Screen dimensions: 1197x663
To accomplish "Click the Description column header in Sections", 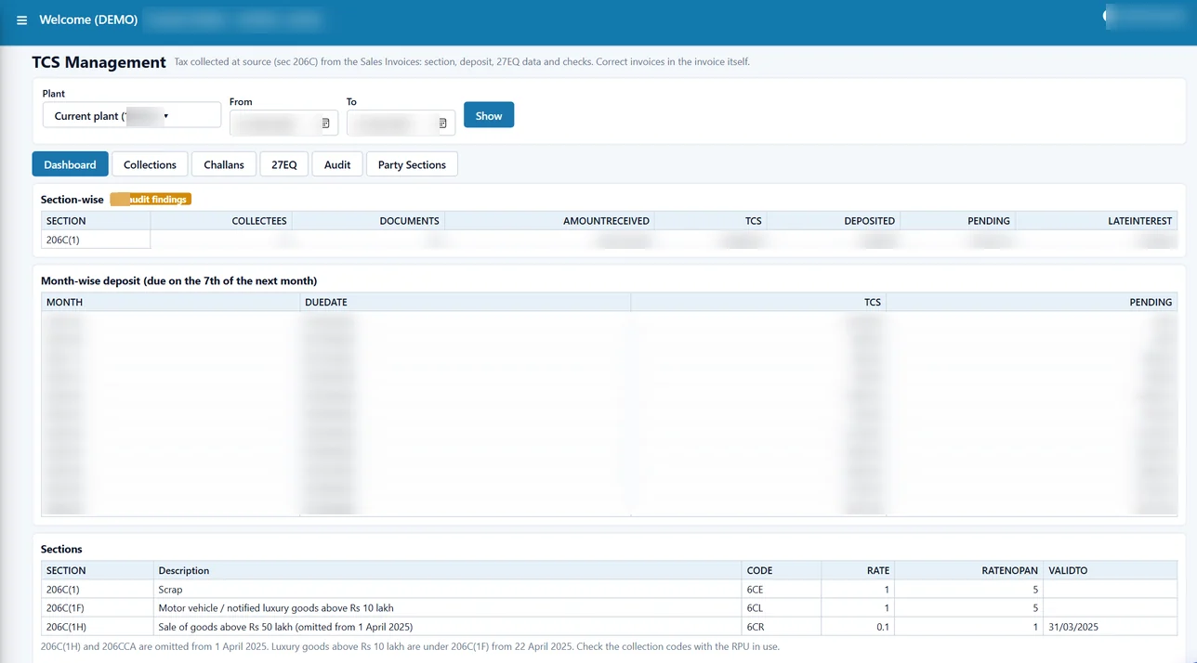I will (x=448, y=570).
